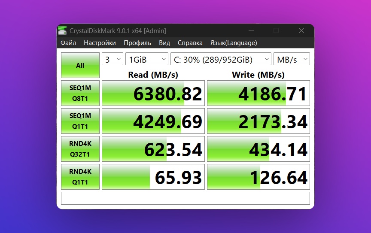Click the empty comment field at the bottom
Viewport: 371px width, 233px height.
[x=185, y=198]
